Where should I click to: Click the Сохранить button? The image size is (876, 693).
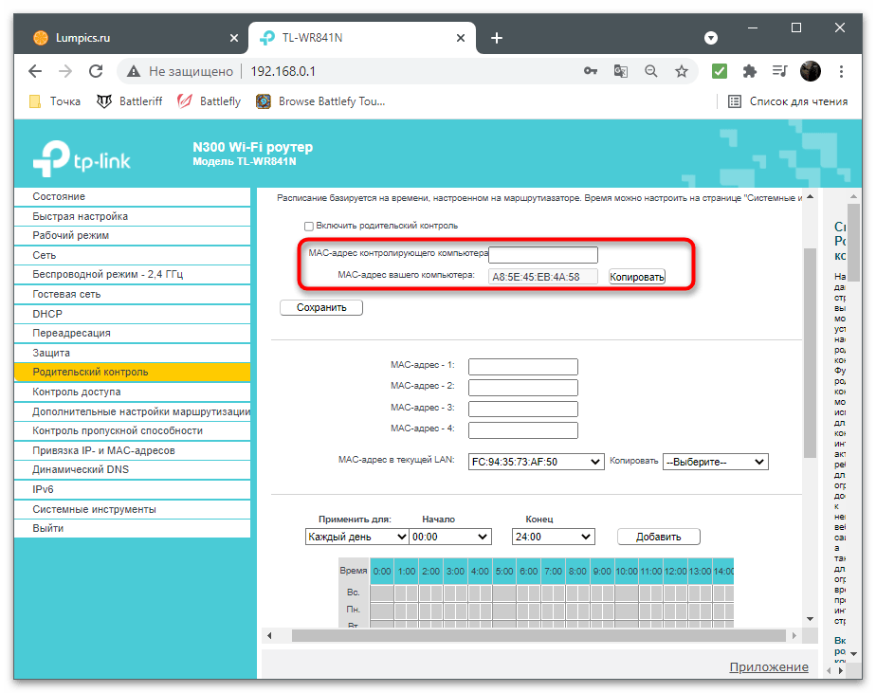(x=321, y=307)
